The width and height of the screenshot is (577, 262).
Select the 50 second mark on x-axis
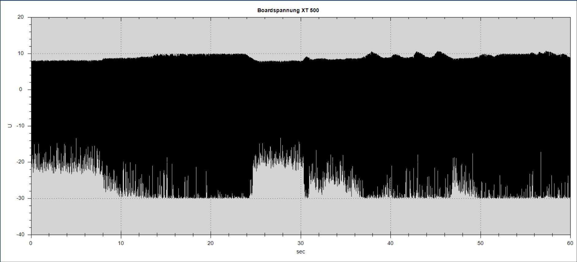coord(480,243)
